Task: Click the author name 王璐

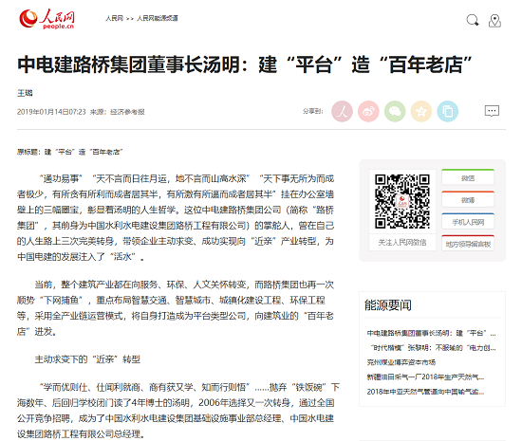Action: 25,93
